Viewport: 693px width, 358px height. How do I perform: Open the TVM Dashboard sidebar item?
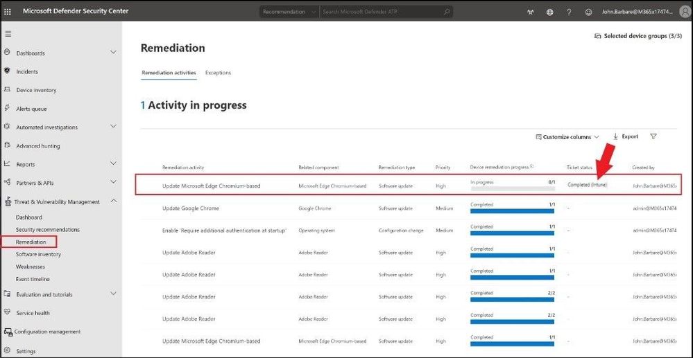[29, 217]
